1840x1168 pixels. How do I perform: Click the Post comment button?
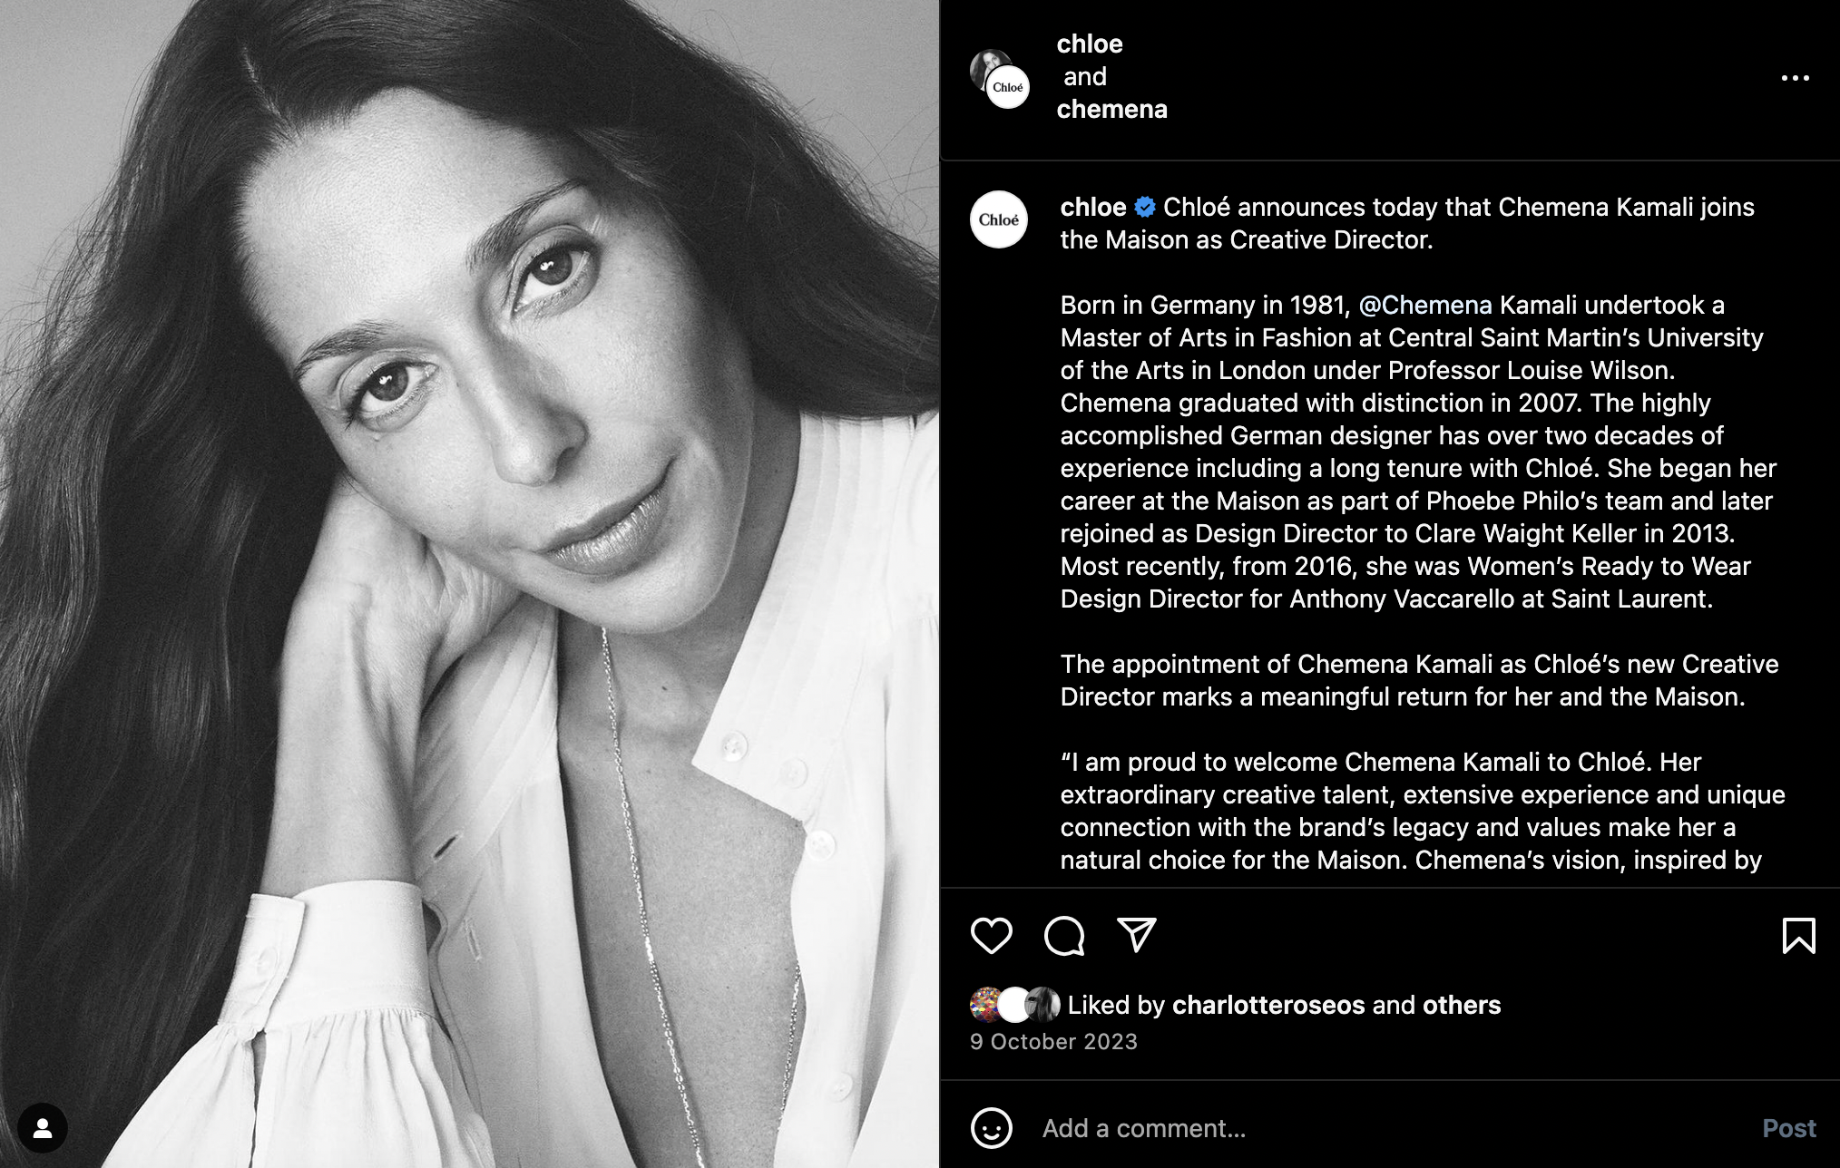pyautogui.click(x=1788, y=1128)
